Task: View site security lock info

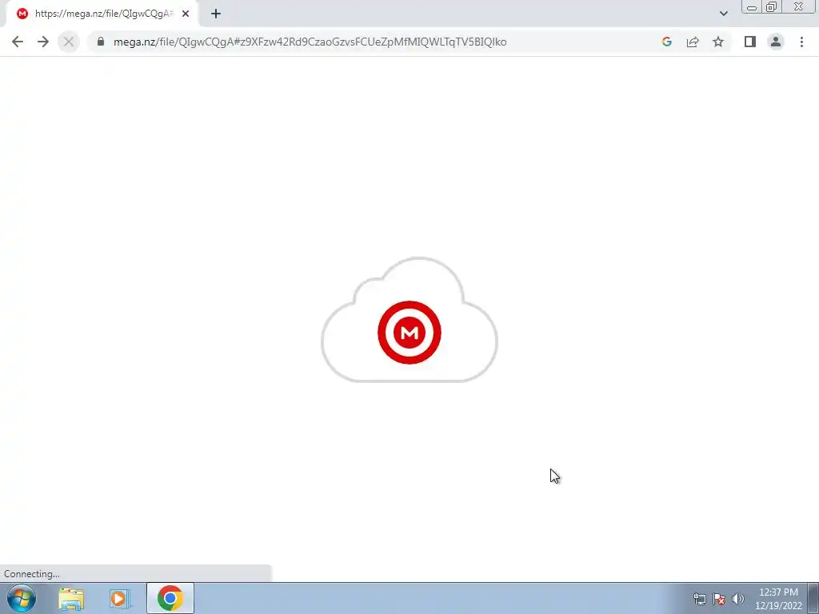Action: click(101, 42)
